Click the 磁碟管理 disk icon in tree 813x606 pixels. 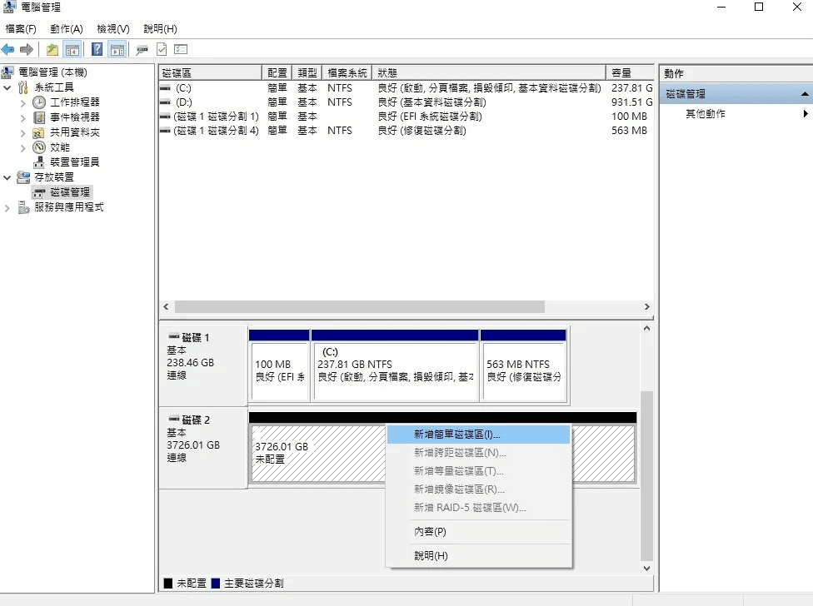click(x=39, y=192)
